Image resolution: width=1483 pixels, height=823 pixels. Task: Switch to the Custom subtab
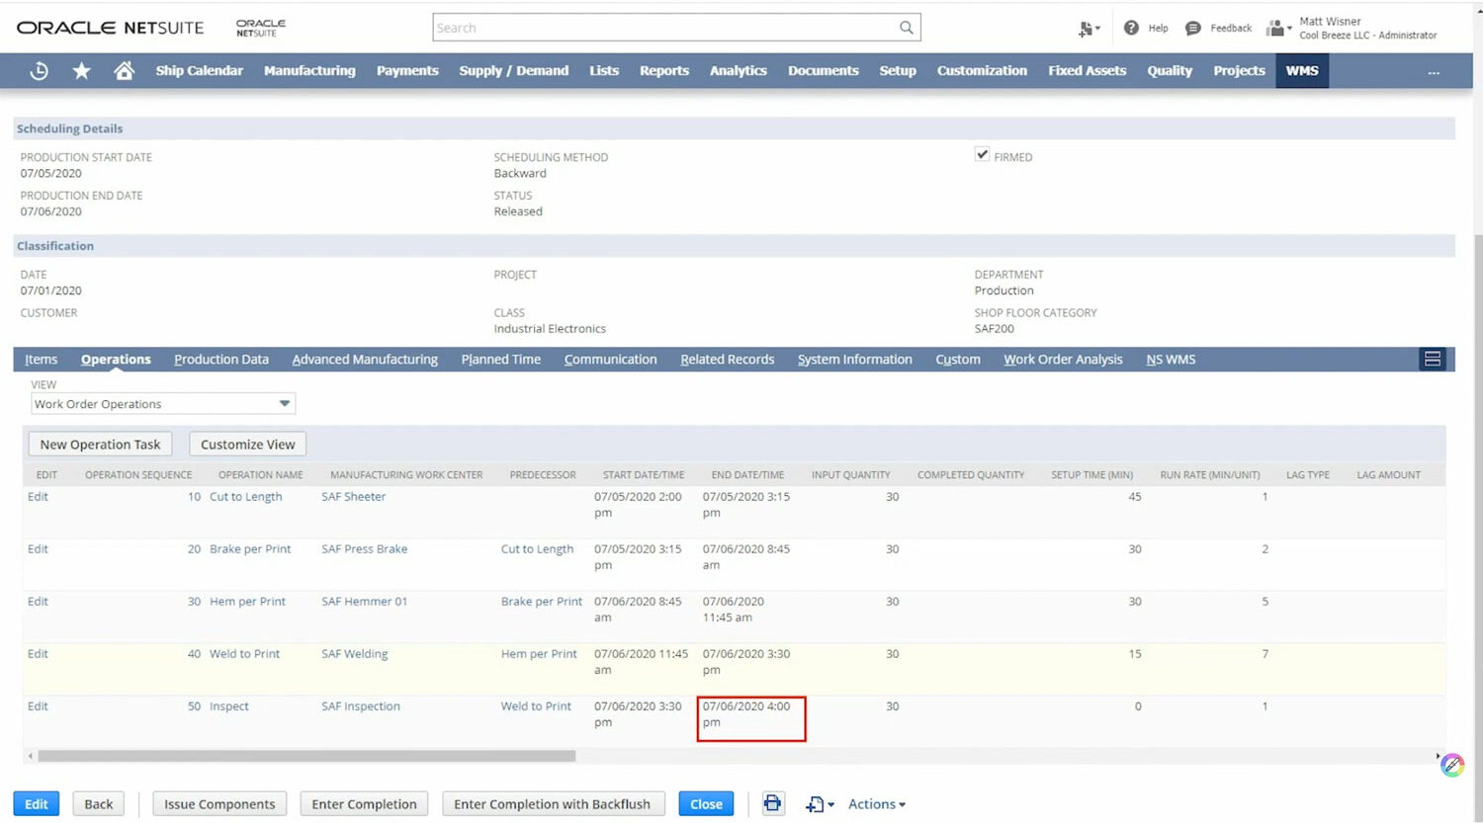point(958,360)
